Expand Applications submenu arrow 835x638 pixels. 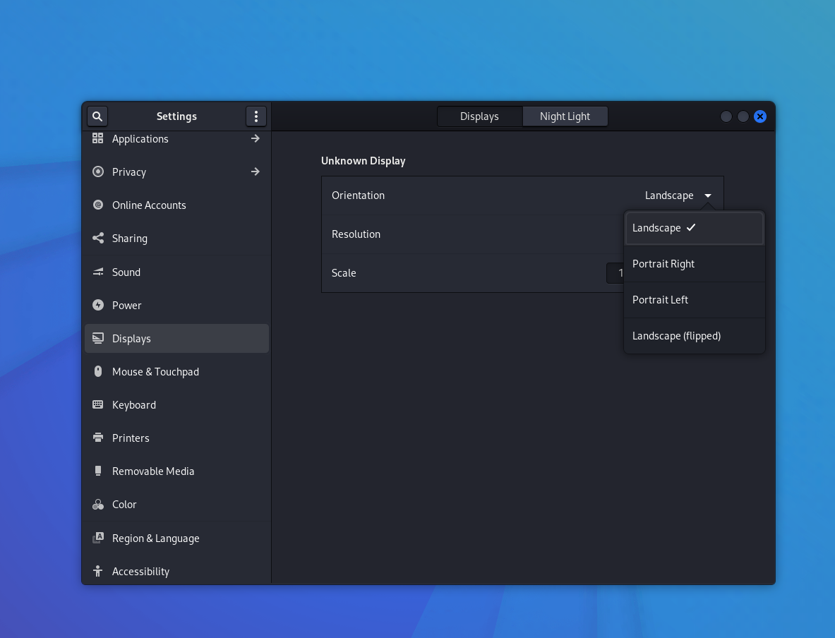coord(256,139)
